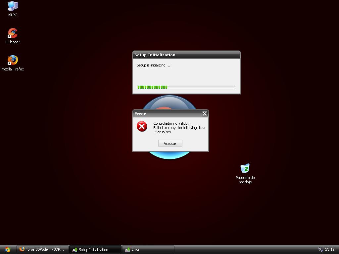This screenshot has width=339, height=254.
Task: Open the Mi PC desktop icon
Action: 13,9
